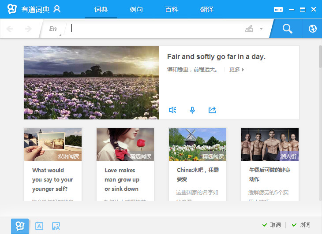
Task: Open the image translation icon in bottom bar
Action: point(56,226)
